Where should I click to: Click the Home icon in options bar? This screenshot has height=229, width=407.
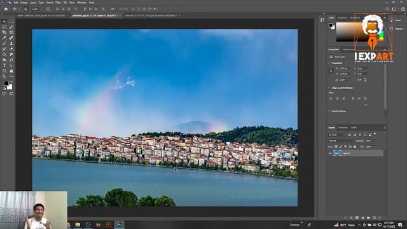[x=6, y=9]
